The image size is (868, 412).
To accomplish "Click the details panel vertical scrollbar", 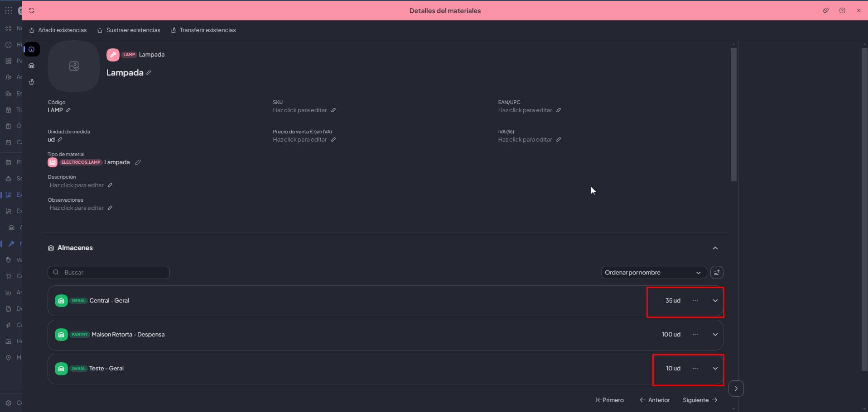I will pos(733,115).
